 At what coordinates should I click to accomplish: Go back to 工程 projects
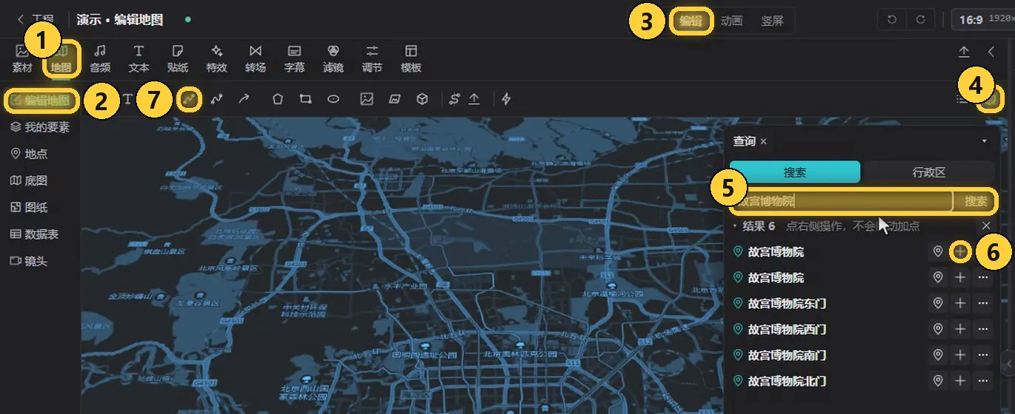[36, 20]
